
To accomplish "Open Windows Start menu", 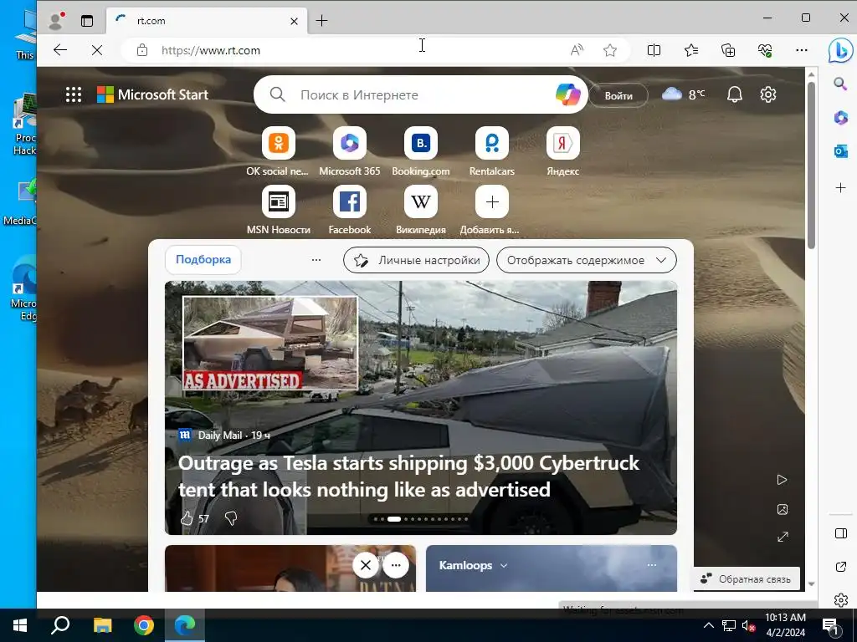I will tap(20, 625).
